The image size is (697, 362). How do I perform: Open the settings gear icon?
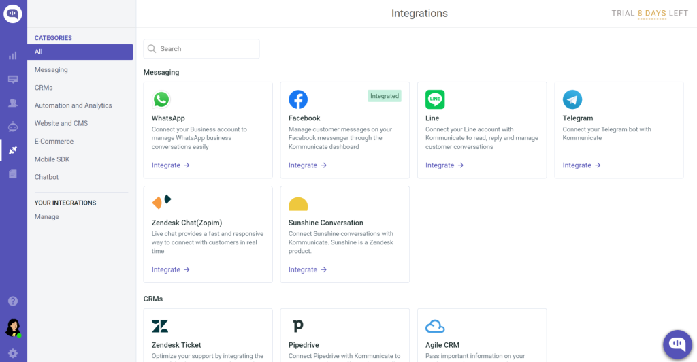point(13,353)
